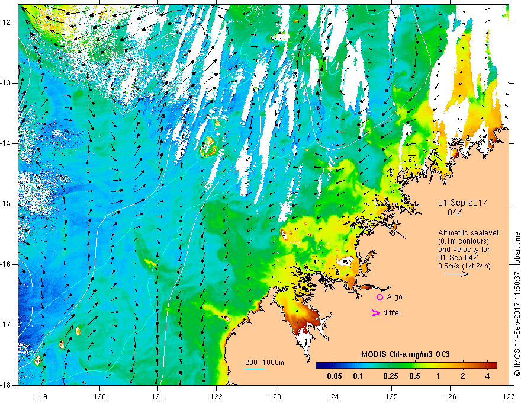Click the magenta Argo circle legend symbol
Image resolution: width=521 pixels, height=403 pixels.
pyautogui.click(x=380, y=297)
